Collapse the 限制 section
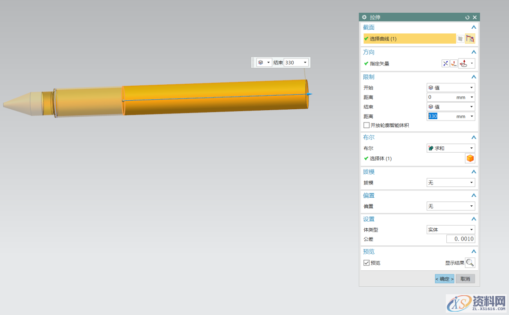Viewport: 509px width, 315px height. 474,77
